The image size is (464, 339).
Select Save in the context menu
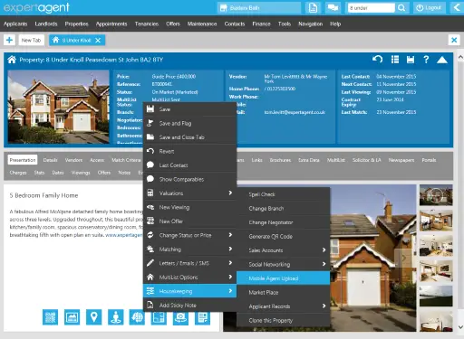coord(189,109)
